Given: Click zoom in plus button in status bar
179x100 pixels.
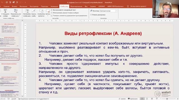Looking at the screenshot, I should pyautogui.click(x=175, y=99).
